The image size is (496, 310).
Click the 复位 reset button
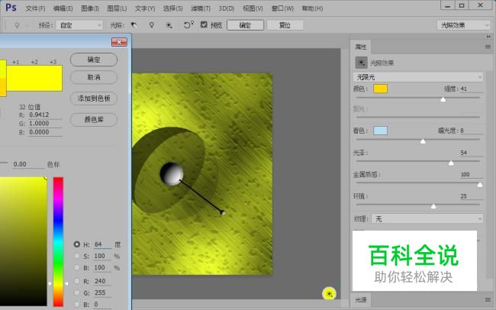(x=285, y=25)
